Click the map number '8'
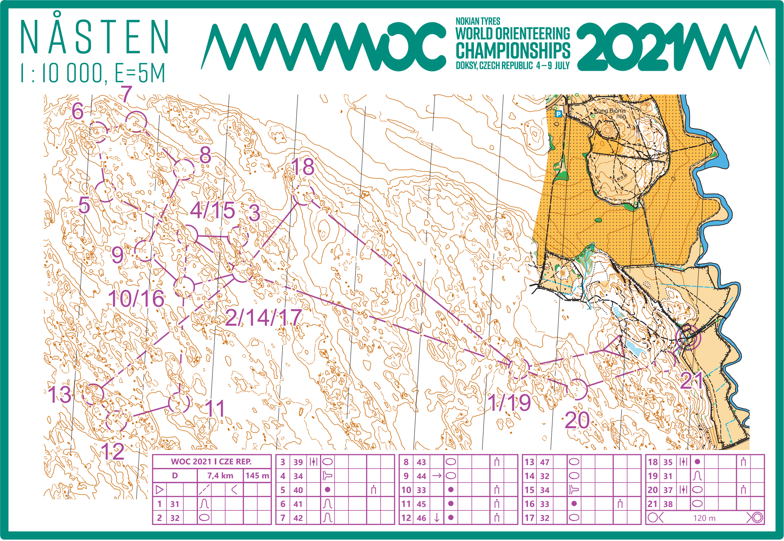784x541 pixels. click(206, 155)
